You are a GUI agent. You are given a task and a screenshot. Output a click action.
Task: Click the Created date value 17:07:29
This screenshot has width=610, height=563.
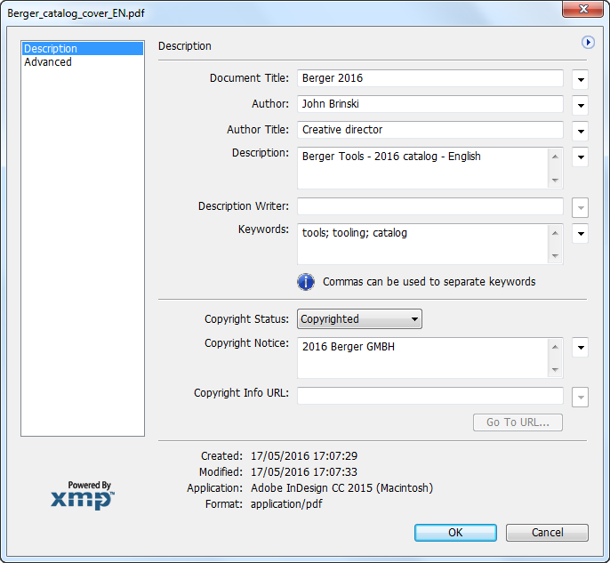[304, 456]
